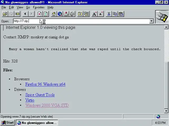
Task: Open the File menu
Action: coord(4,7)
